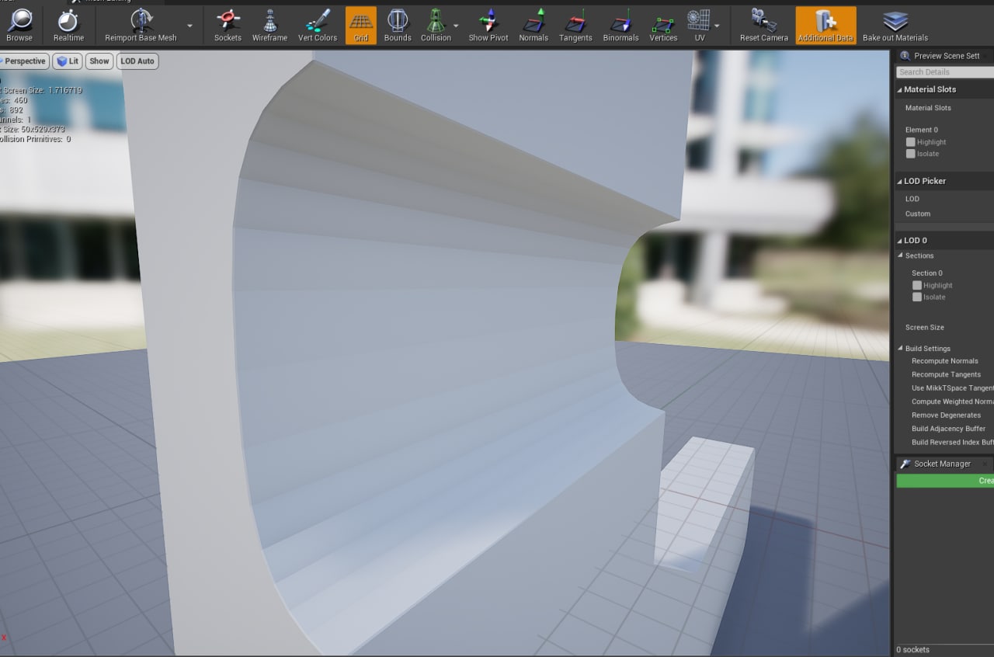Click the Show Pivot icon

pyautogui.click(x=488, y=26)
